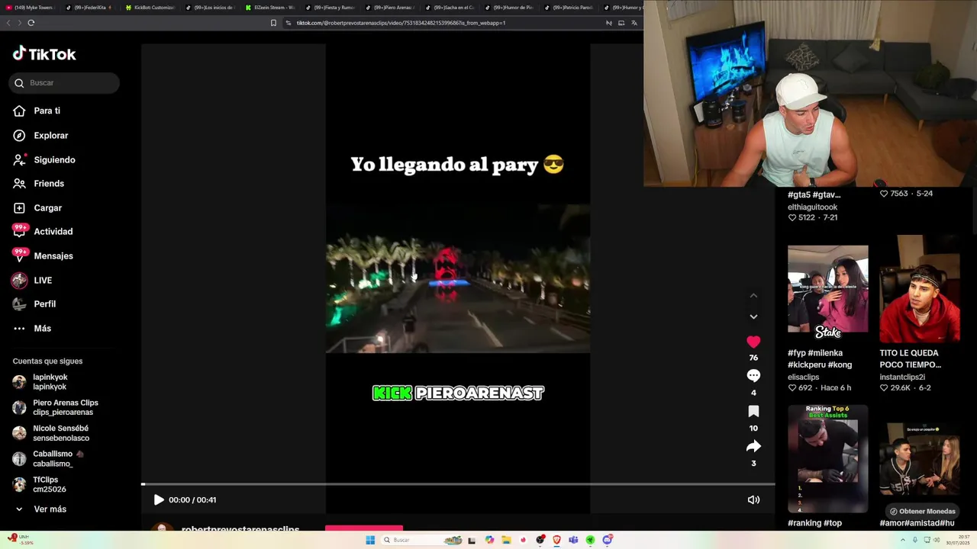Screen dimensions: 977x549
Task: Open TfClips cm25026 account
Action: click(40, 484)
